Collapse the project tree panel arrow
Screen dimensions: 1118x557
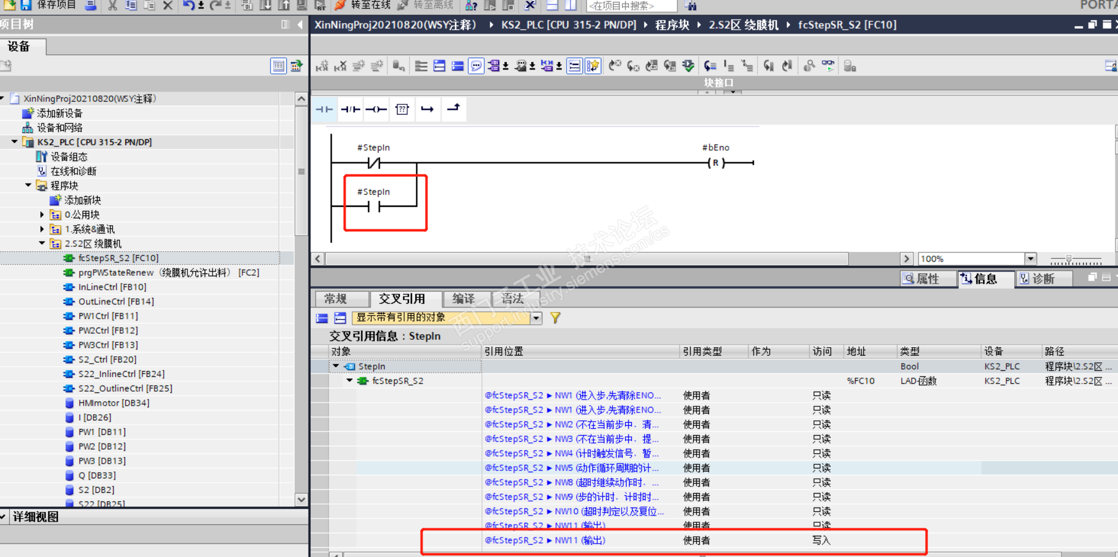click(x=300, y=24)
